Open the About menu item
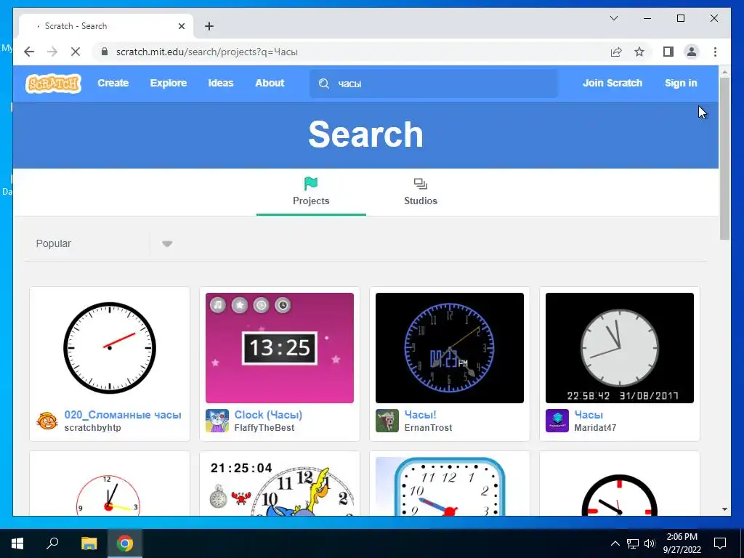744x558 pixels. point(270,83)
